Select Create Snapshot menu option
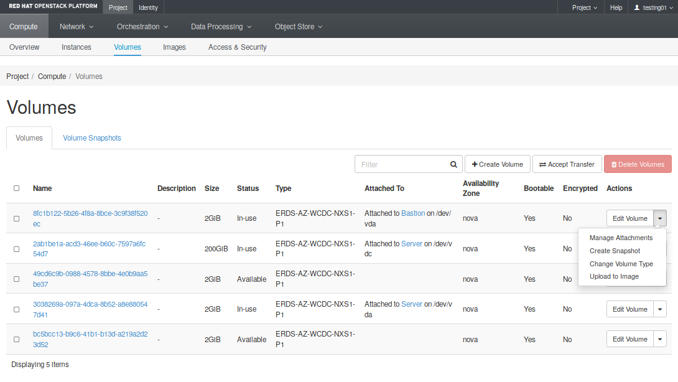 [615, 251]
